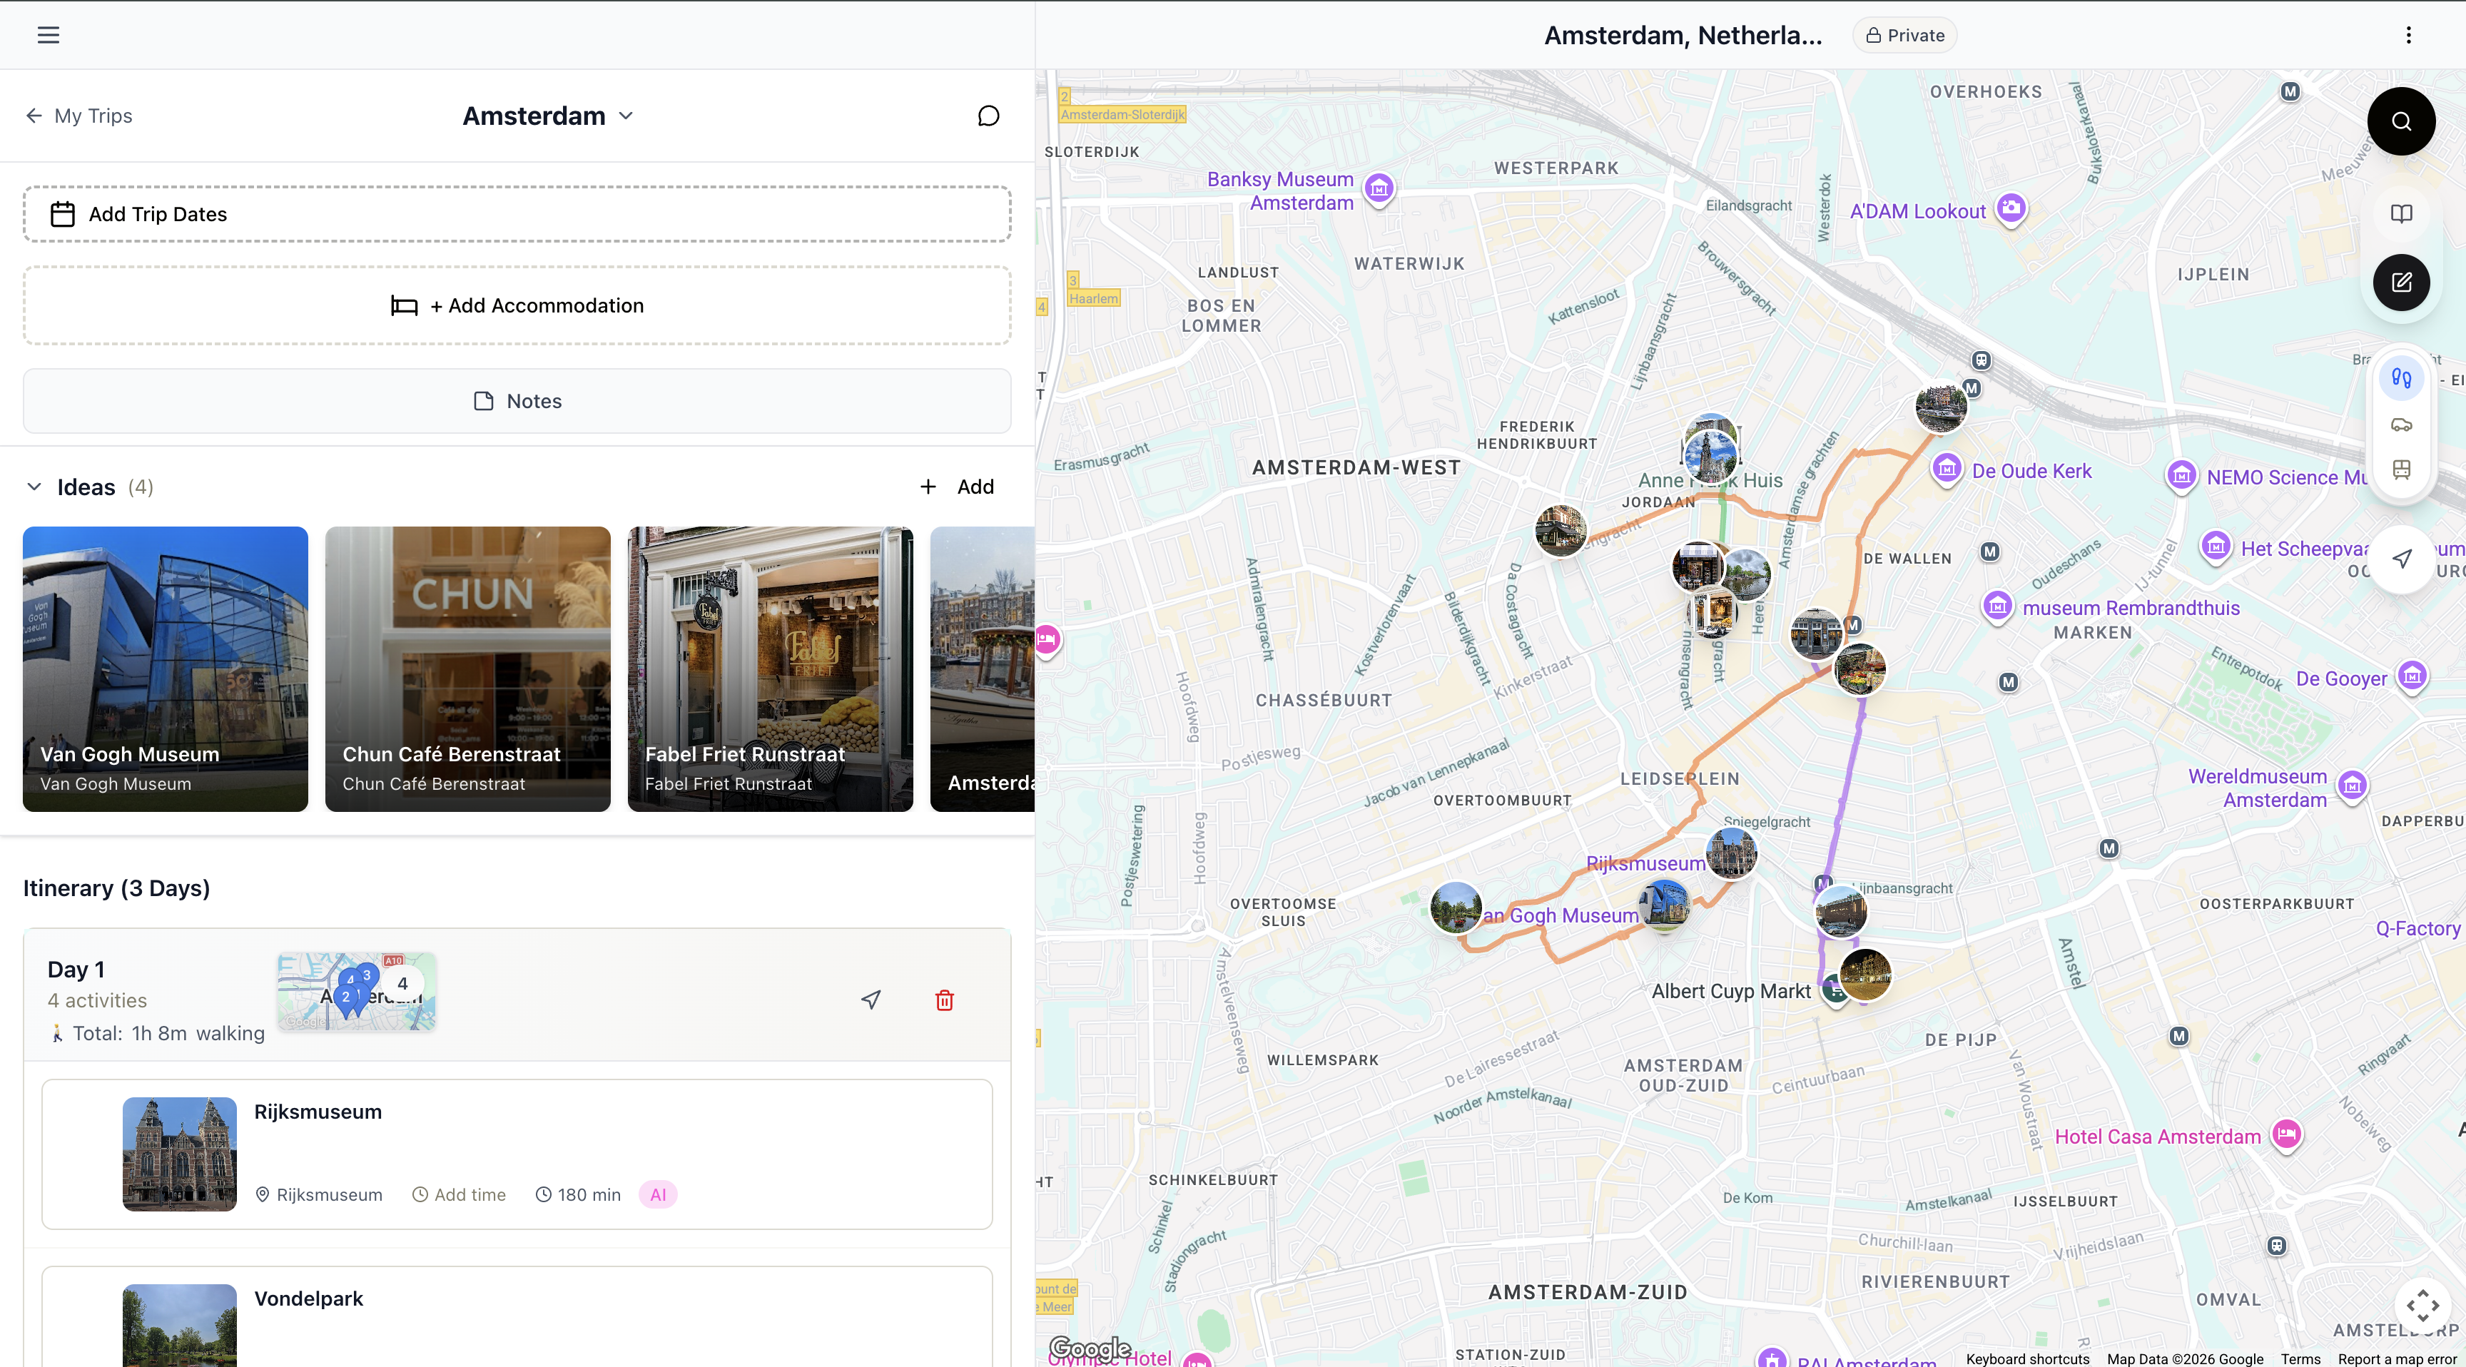Switch the route to public transit mode
Screen dimensions: 2466x1367
pyautogui.click(x=2401, y=469)
